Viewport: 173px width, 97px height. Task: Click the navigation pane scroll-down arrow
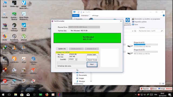91,81
